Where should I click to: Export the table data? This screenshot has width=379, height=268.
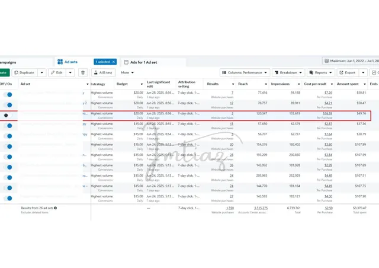348,72
